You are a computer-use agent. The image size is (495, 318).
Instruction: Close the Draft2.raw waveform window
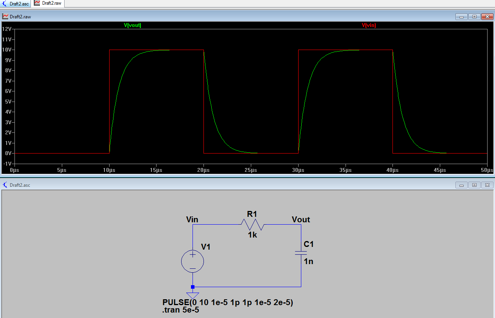tap(487, 17)
